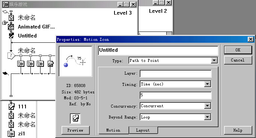Click the Help button
This screenshot has width=256, height=138.
[x=238, y=130]
